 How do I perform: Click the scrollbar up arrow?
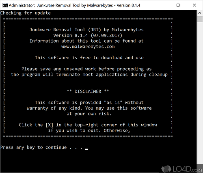pos(200,13)
